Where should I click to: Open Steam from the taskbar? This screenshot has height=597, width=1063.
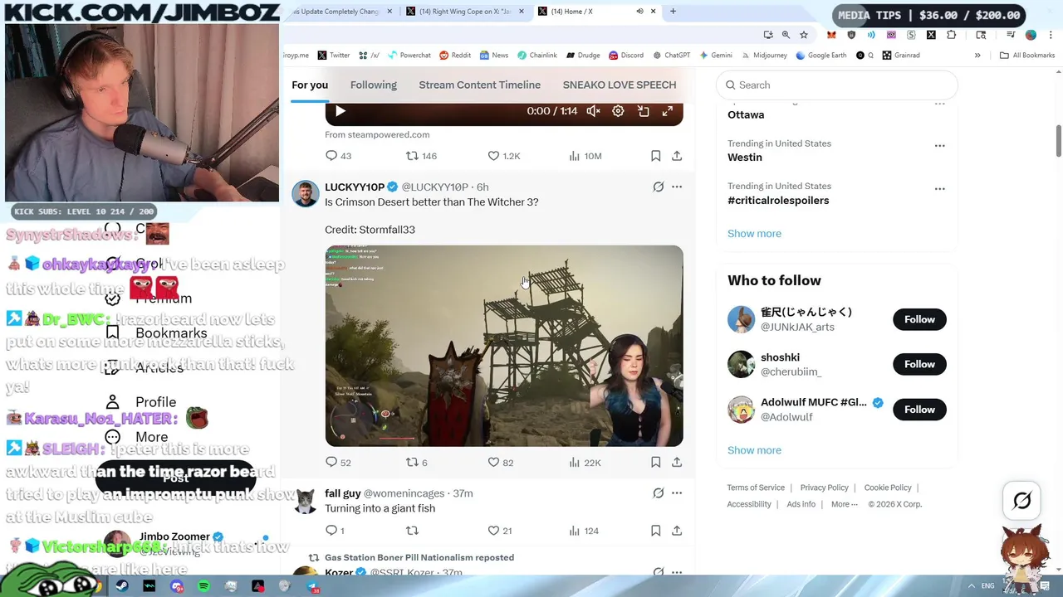[x=122, y=586]
